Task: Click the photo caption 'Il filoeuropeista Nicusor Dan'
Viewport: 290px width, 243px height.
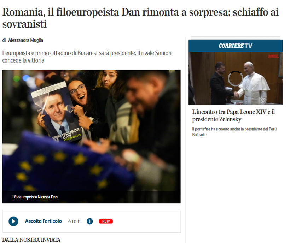Action: (x=34, y=197)
